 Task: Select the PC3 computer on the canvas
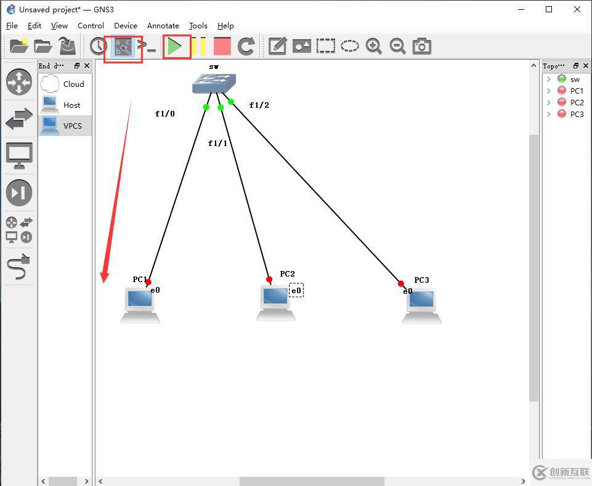(x=422, y=306)
